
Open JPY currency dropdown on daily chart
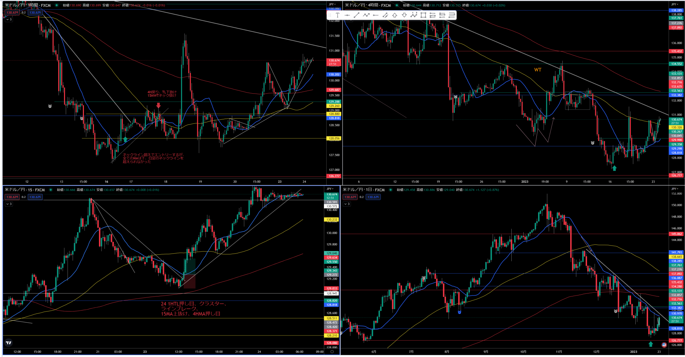(x=675, y=189)
